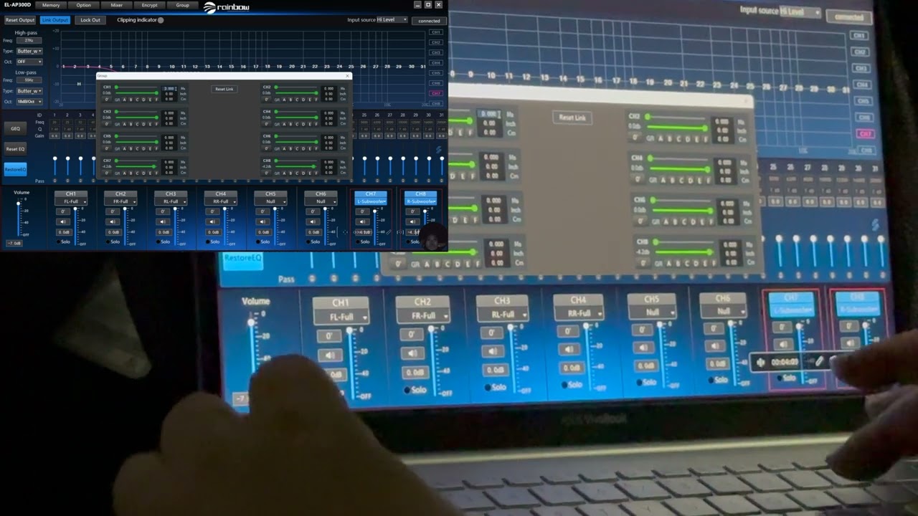The height and width of the screenshot is (516, 918).
Task: Click the RestoreEQ button in inset screenshot
Action: click(x=15, y=170)
